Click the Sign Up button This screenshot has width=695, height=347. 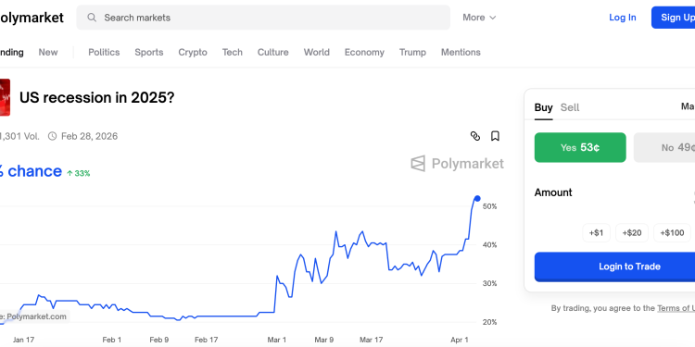pyautogui.click(x=674, y=18)
